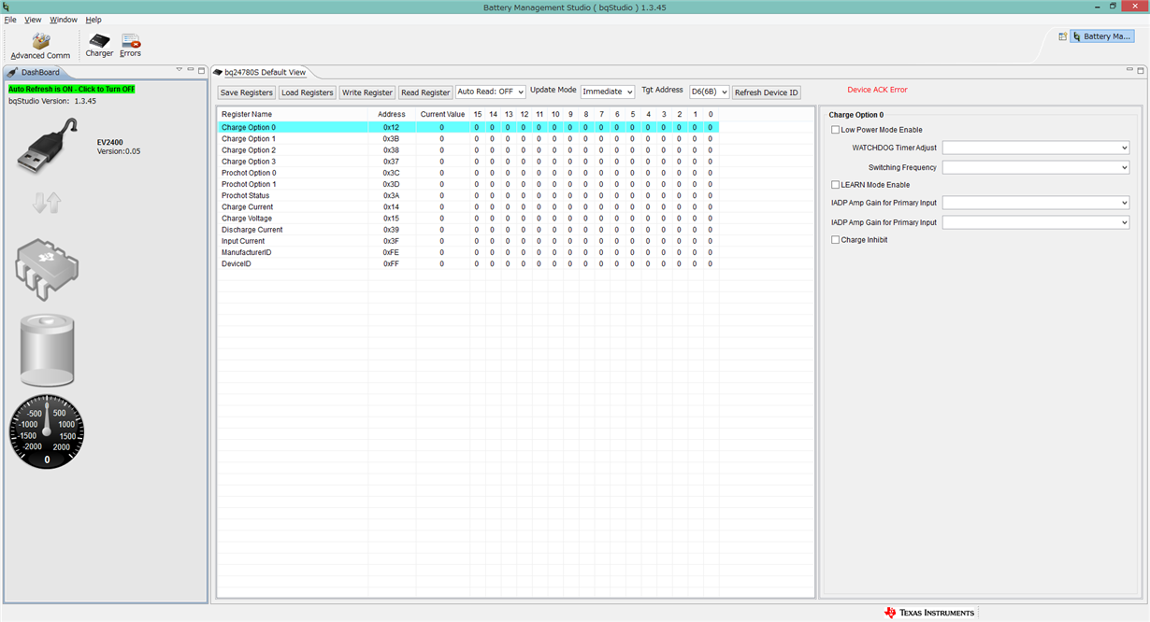This screenshot has height=622, width=1150.
Task: Click the Open Perspective icon
Action: (1062, 36)
